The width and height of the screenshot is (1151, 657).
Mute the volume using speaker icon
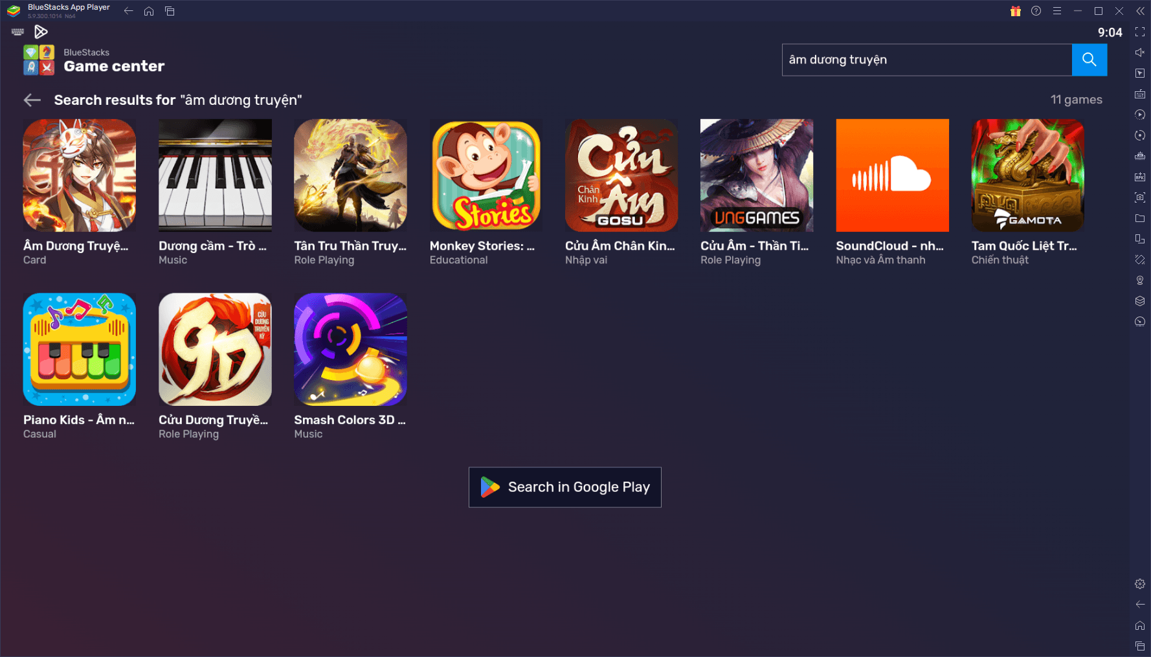pyautogui.click(x=1140, y=52)
